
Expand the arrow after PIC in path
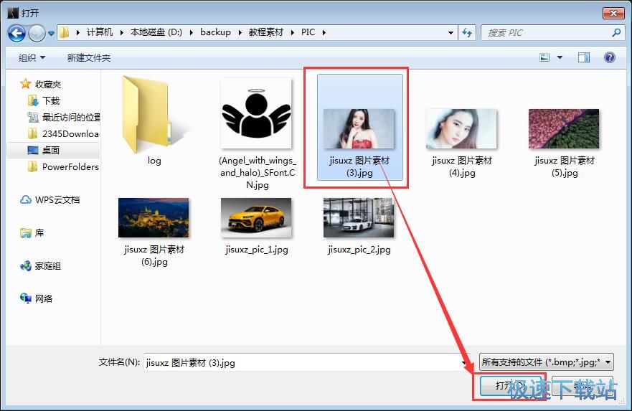(x=324, y=32)
